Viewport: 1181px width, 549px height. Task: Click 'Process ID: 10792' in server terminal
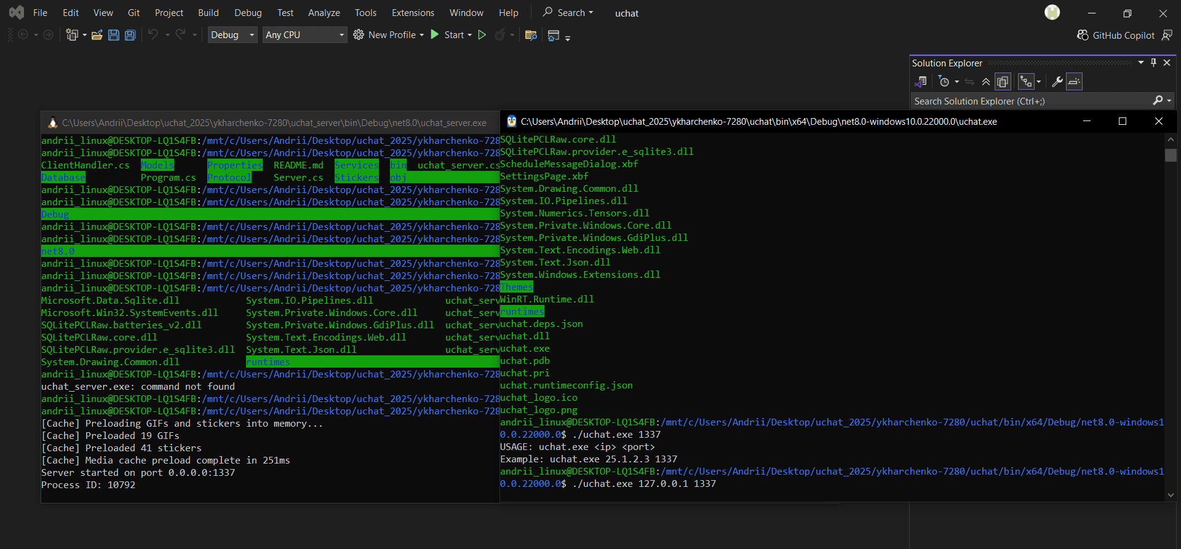[x=89, y=485]
